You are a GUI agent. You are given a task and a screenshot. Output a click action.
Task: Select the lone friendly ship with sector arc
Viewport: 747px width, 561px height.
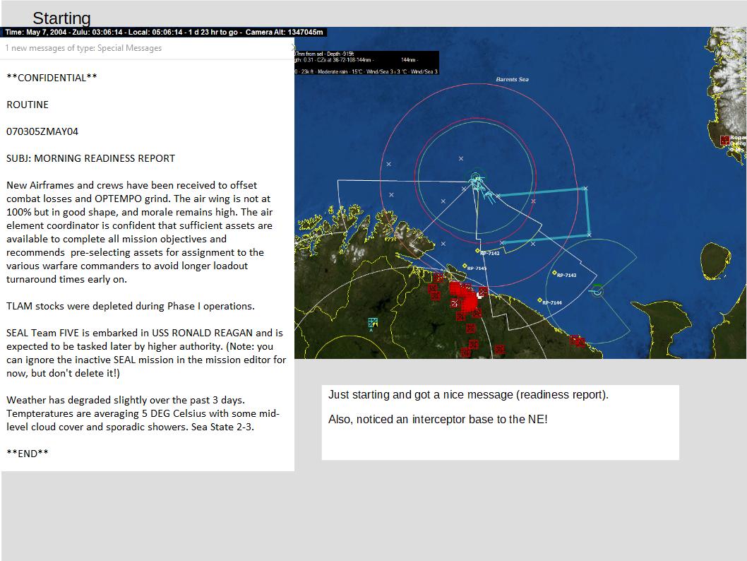pos(597,290)
